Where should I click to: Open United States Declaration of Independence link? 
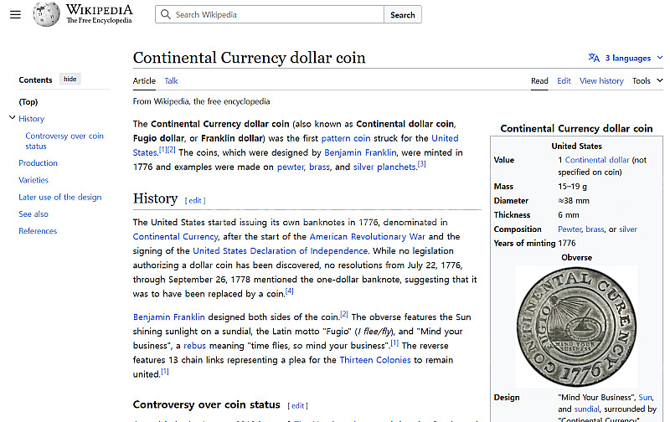(x=280, y=250)
